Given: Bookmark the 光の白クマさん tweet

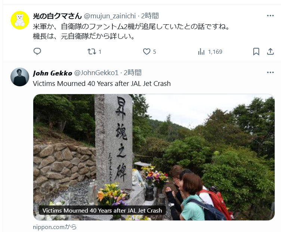Looking at the screenshot, I should point(256,52).
